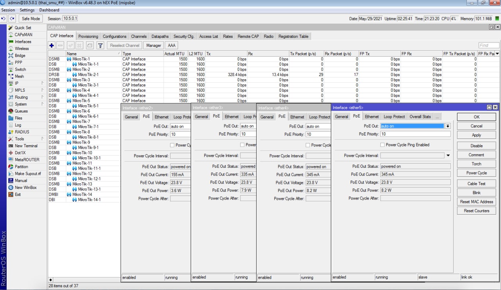
Task: Open CAPsMAN in the sidebar
Action: [x=23, y=35]
